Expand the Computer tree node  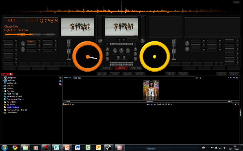point(3,78)
